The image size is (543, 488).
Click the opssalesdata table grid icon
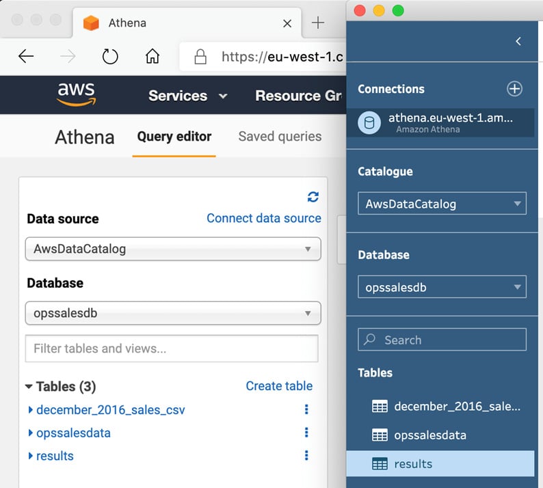[x=380, y=435]
